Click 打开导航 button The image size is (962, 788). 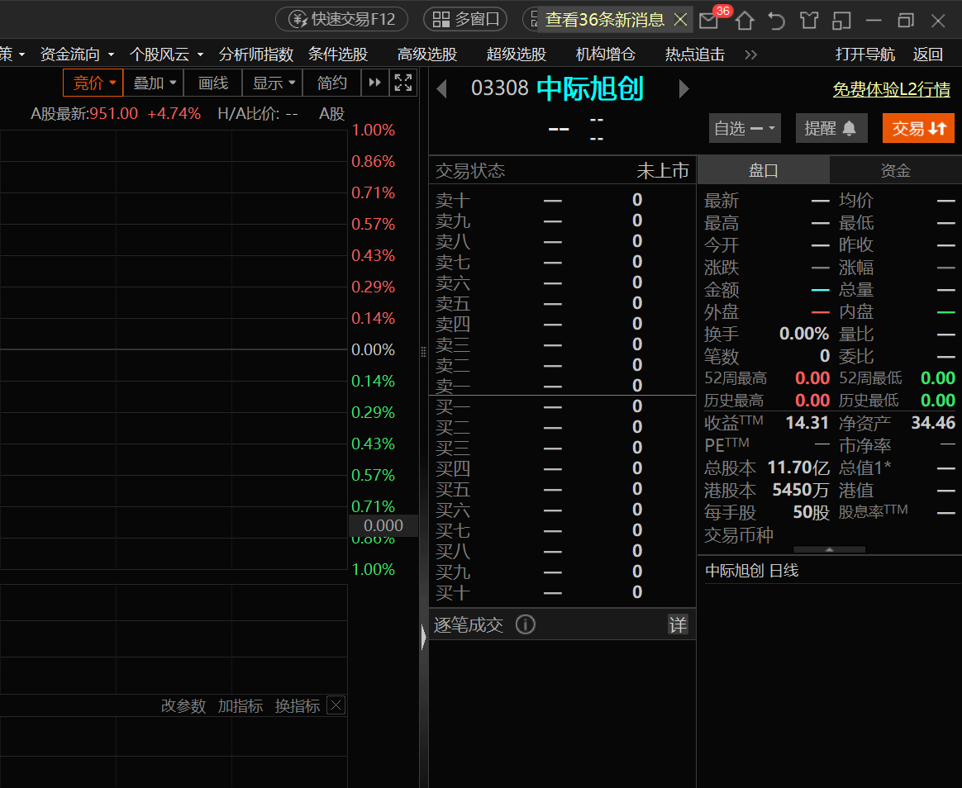click(x=865, y=55)
